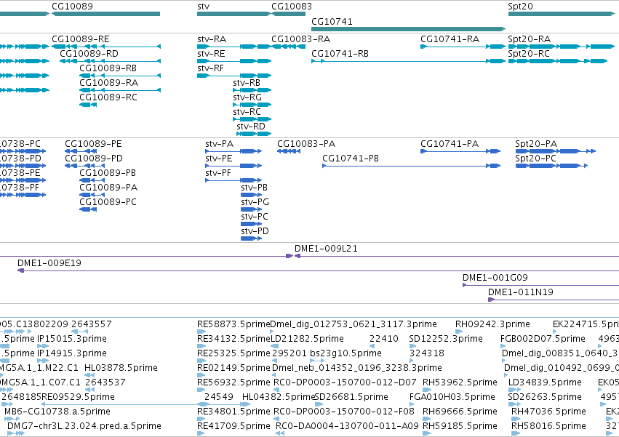The height and width of the screenshot is (437, 619).
Task: Select the CG10089-RA transcript label
Action: coord(108,83)
